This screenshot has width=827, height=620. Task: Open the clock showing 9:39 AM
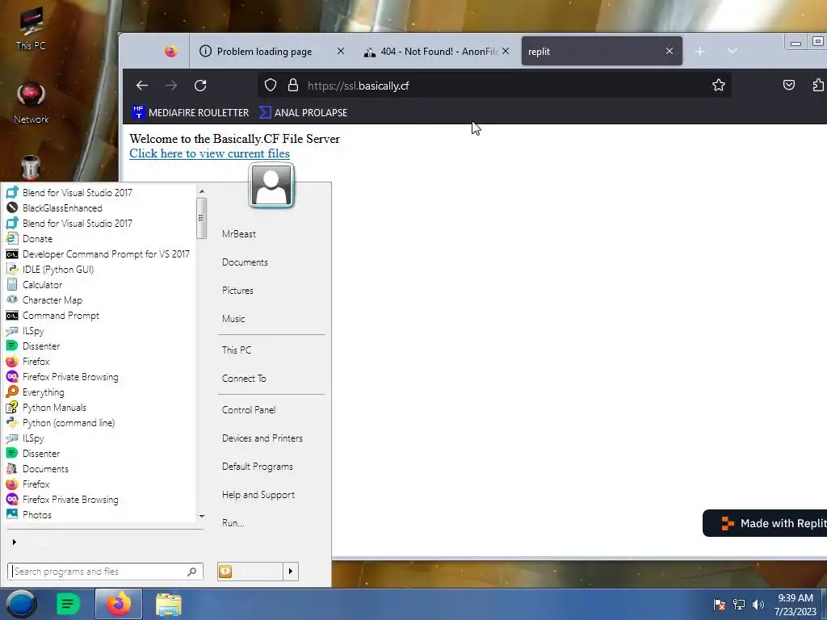(x=796, y=605)
